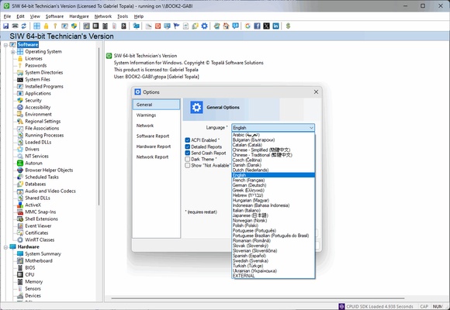This screenshot has height=310, width=450.
Task: Open Operating System info from toolbar icon
Action: 36,26
